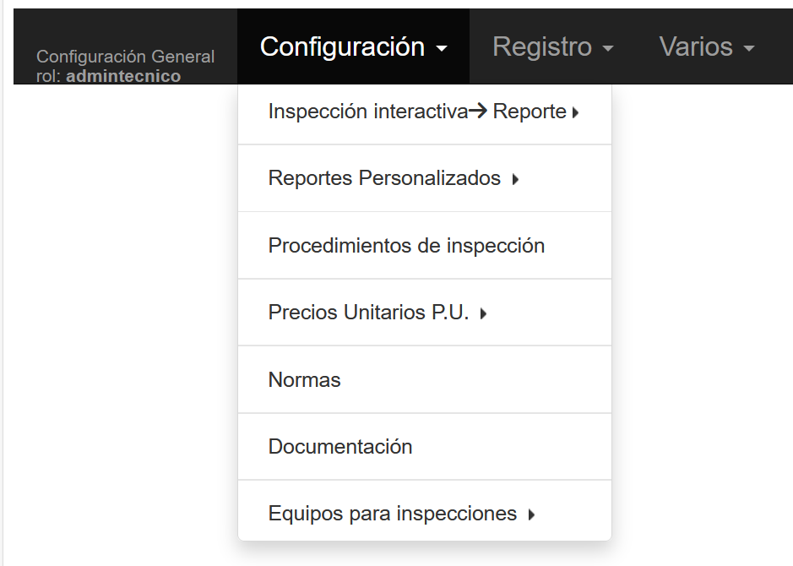793x566 pixels.
Task: Click the Configuración navbar label
Action: click(x=342, y=46)
